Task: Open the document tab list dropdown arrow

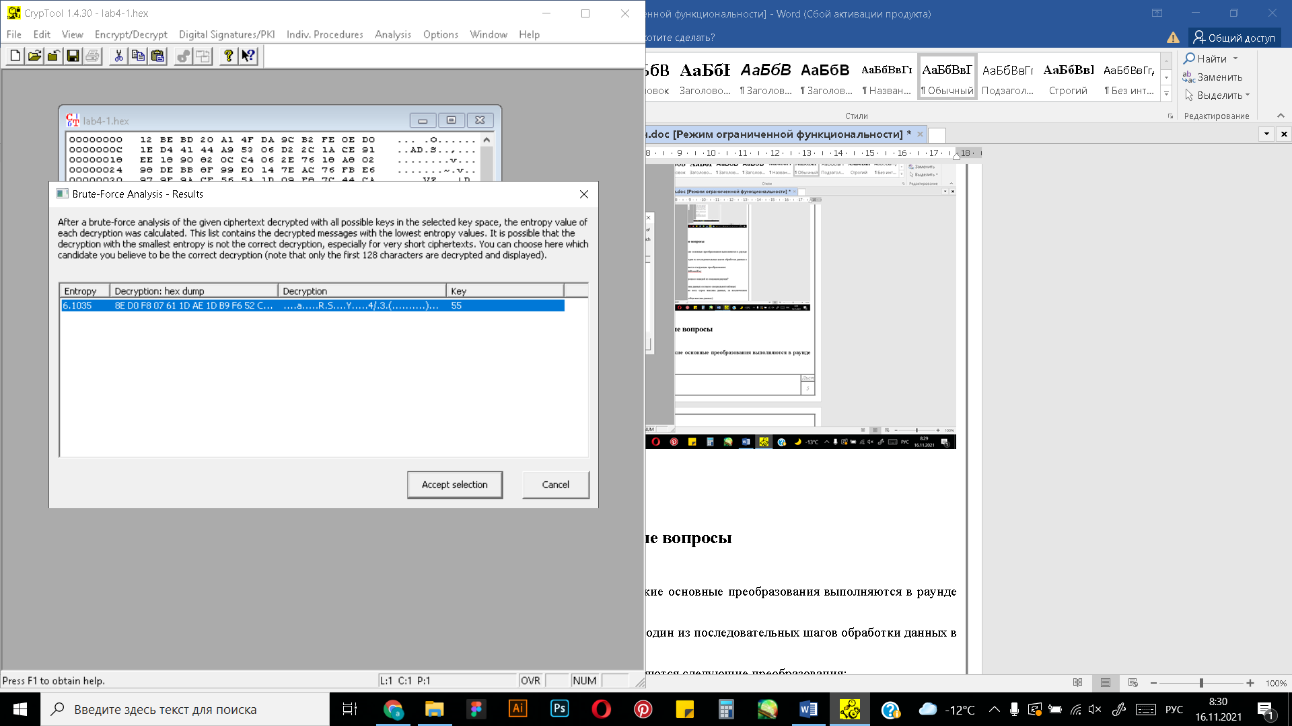Action: tap(1266, 134)
